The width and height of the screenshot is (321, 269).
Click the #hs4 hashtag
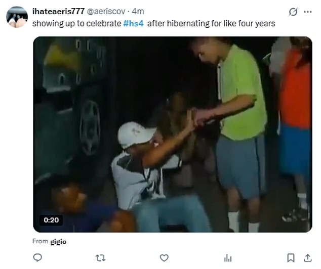133,23
